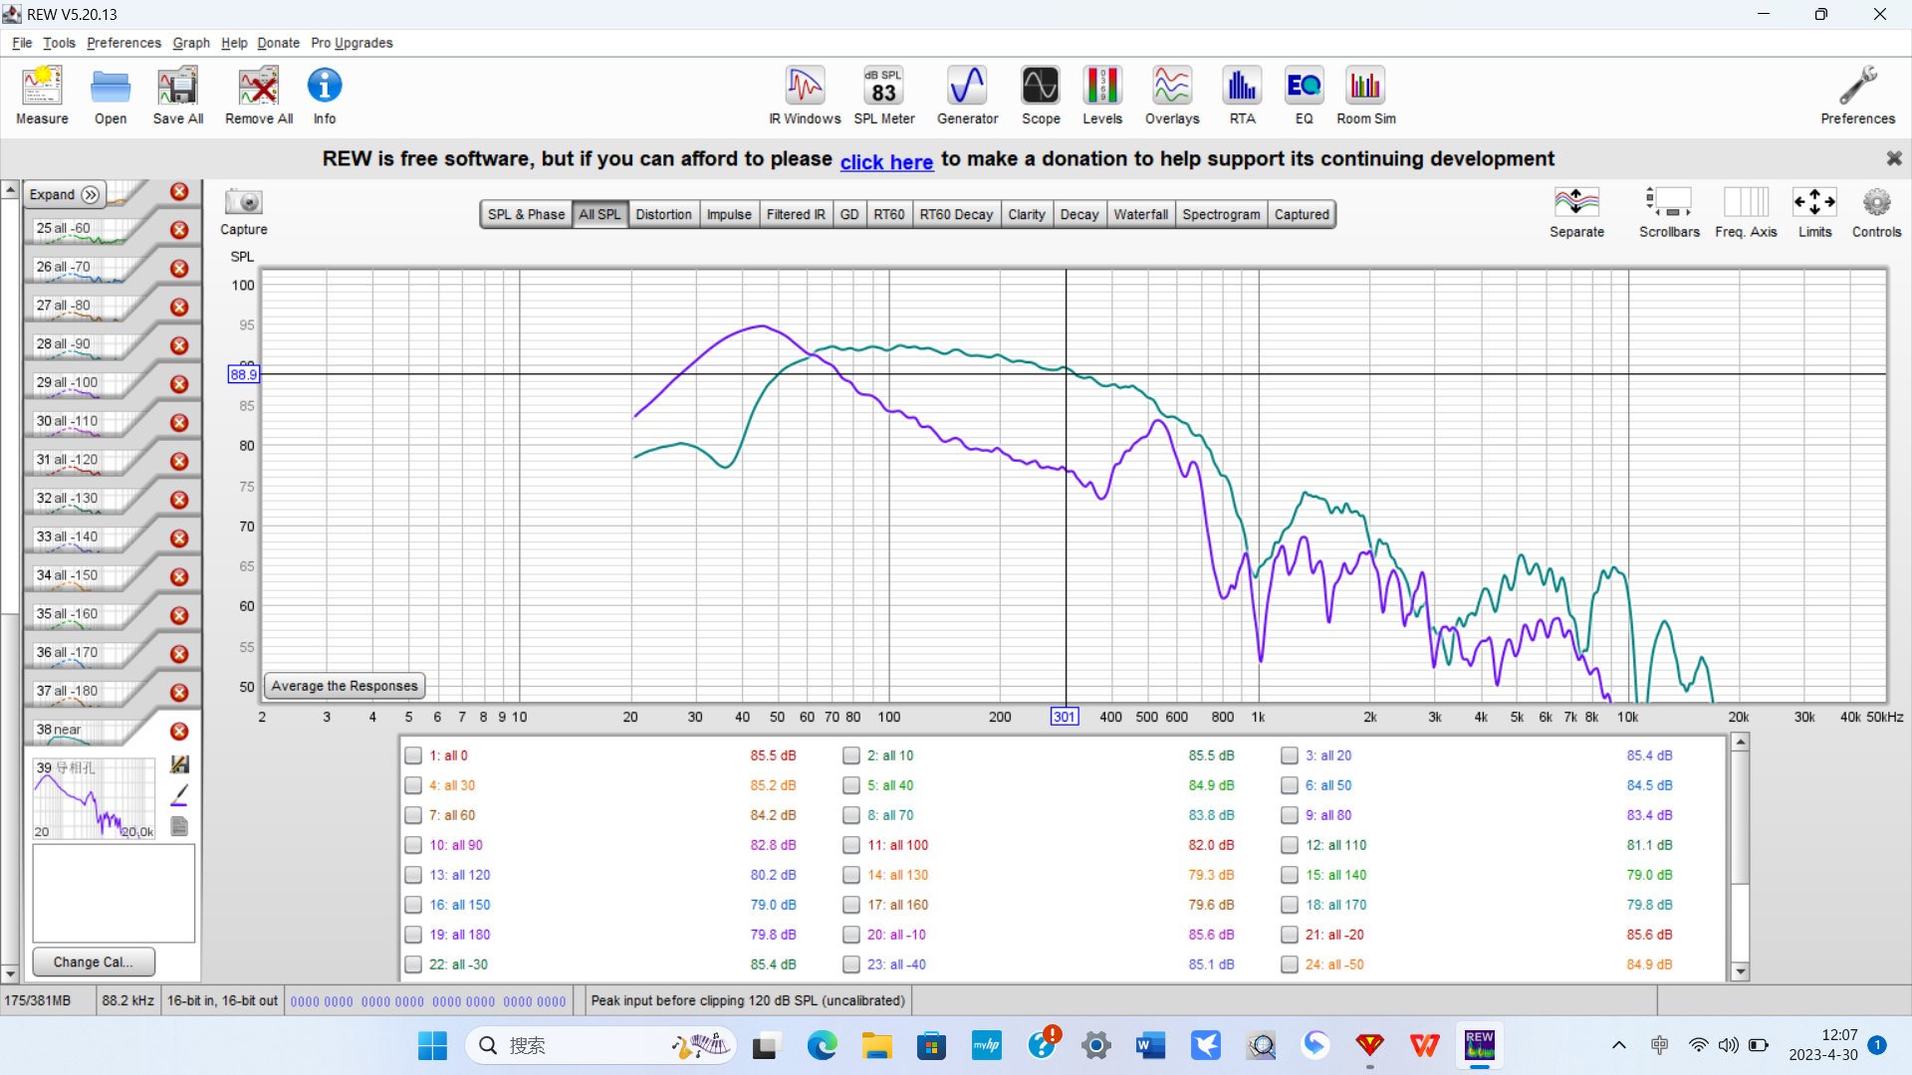Viewport: 1912px width, 1075px height.
Task: Select measurement 39 thumbnail
Action: coord(95,799)
